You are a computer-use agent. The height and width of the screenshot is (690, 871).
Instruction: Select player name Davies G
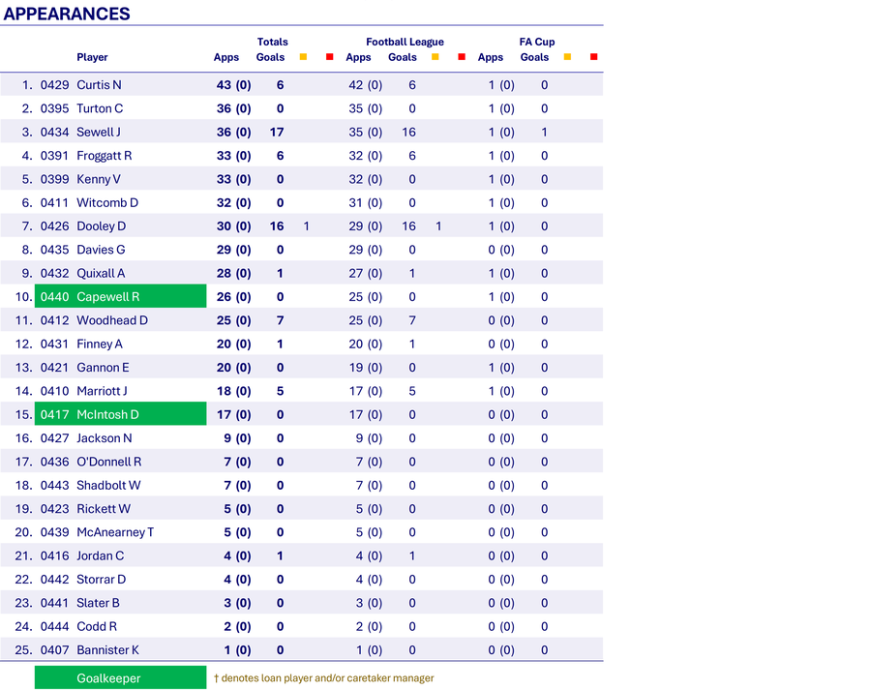pyautogui.click(x=101, y=250)
